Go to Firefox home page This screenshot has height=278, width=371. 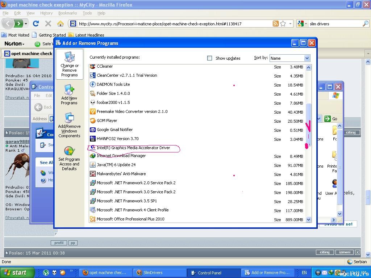(61, 24)
